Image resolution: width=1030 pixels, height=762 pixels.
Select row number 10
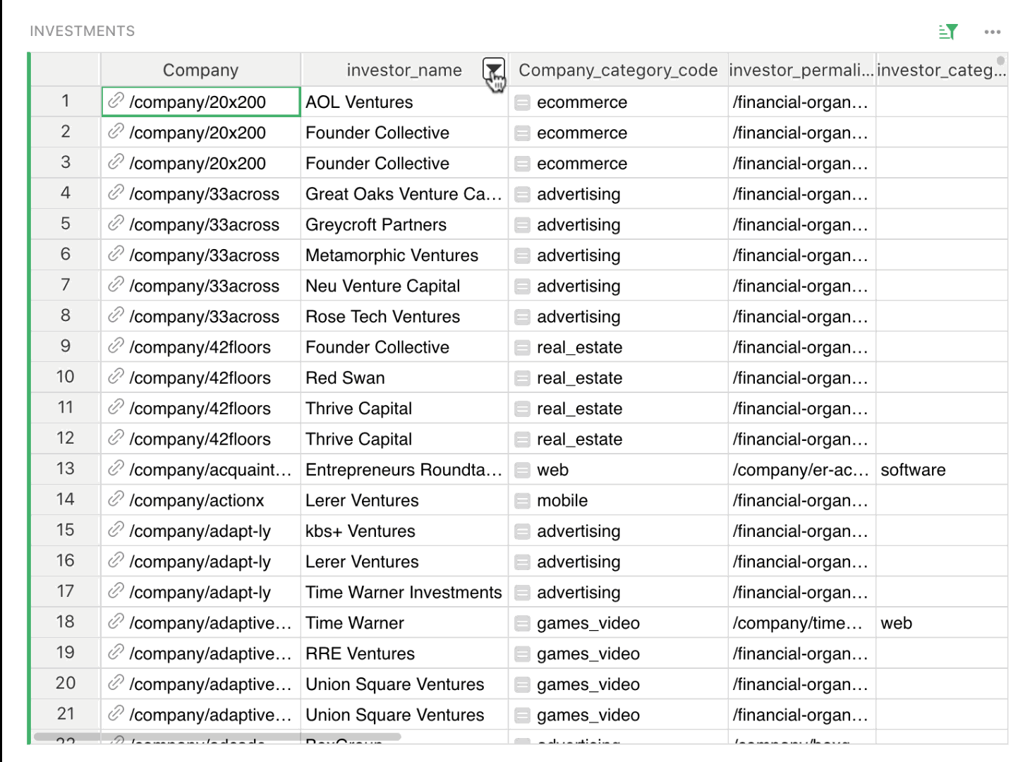pos(65,377)
